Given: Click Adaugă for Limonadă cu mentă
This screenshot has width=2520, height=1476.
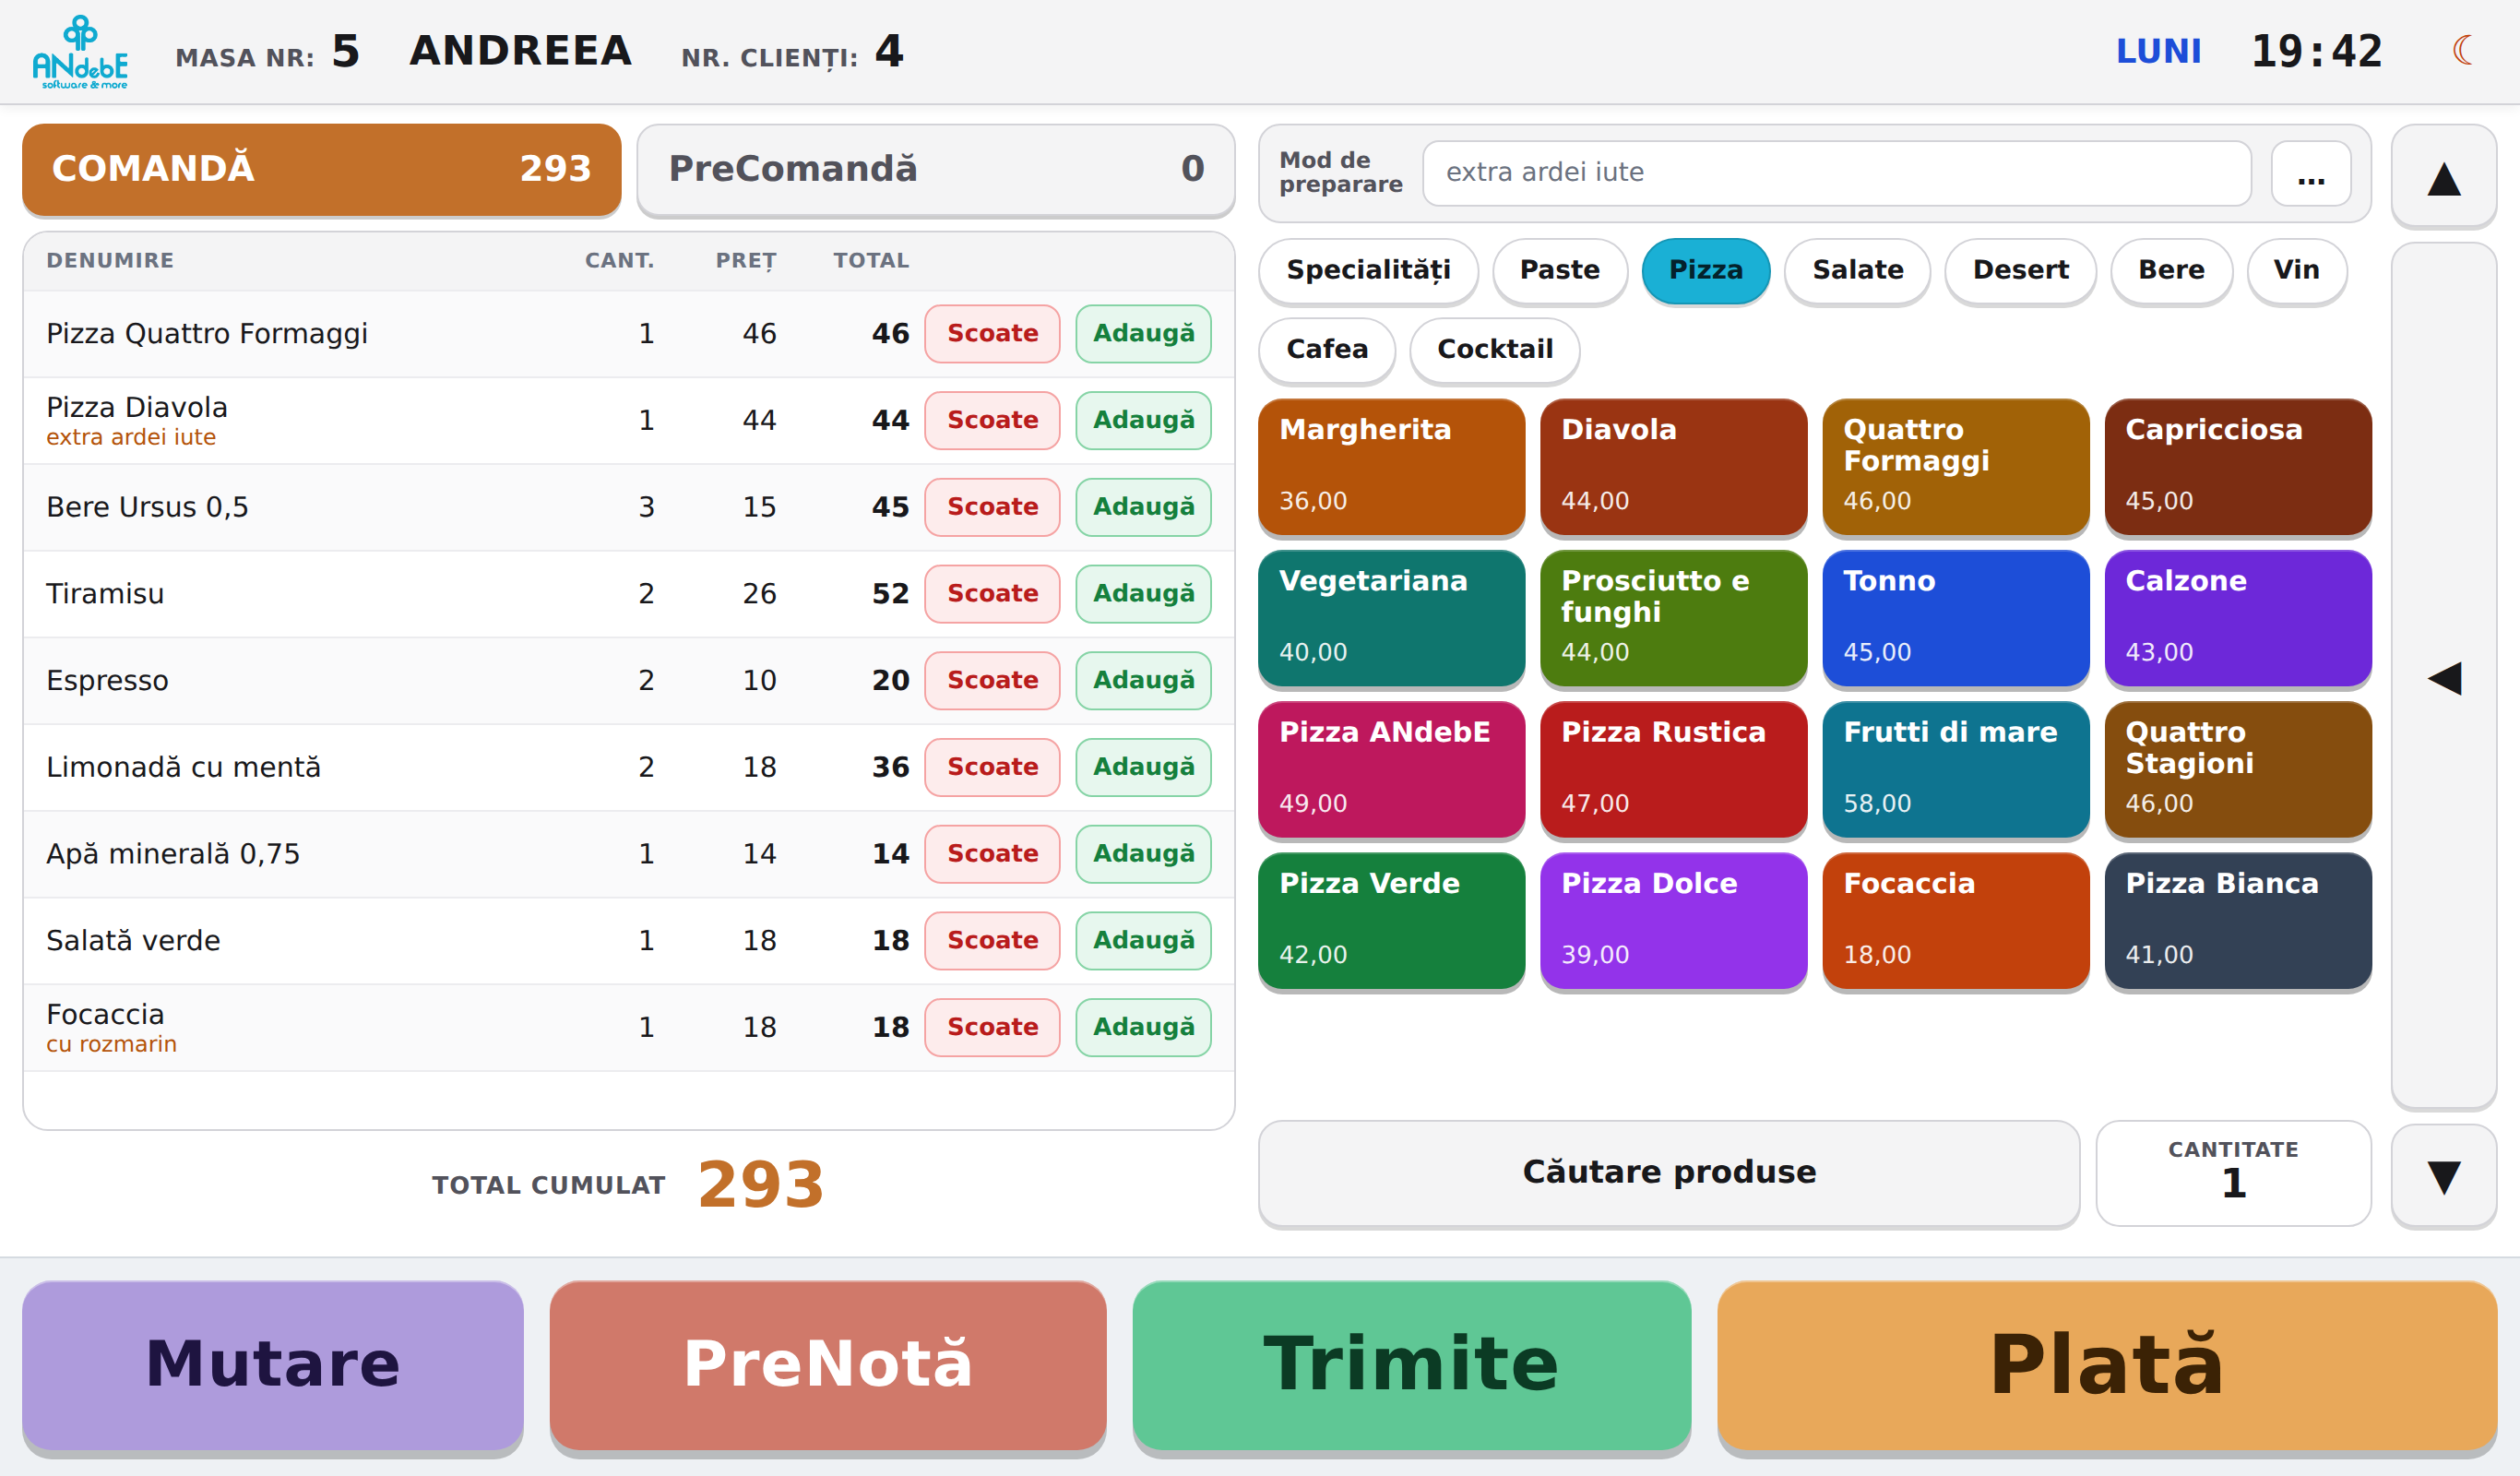Looking at the screenshot, I should pyautogui.click(x=1143, y=767).
